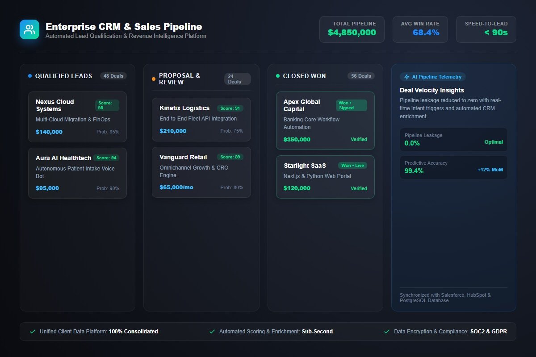Click the Prob: 85% label
The width and height of the screenshot is (536, 357).
108,132
